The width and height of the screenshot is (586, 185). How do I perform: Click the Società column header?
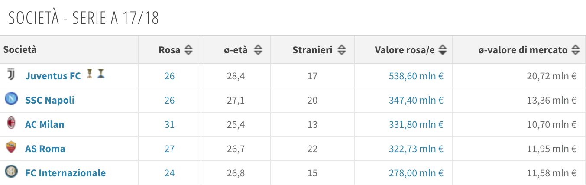click(20, 49)
